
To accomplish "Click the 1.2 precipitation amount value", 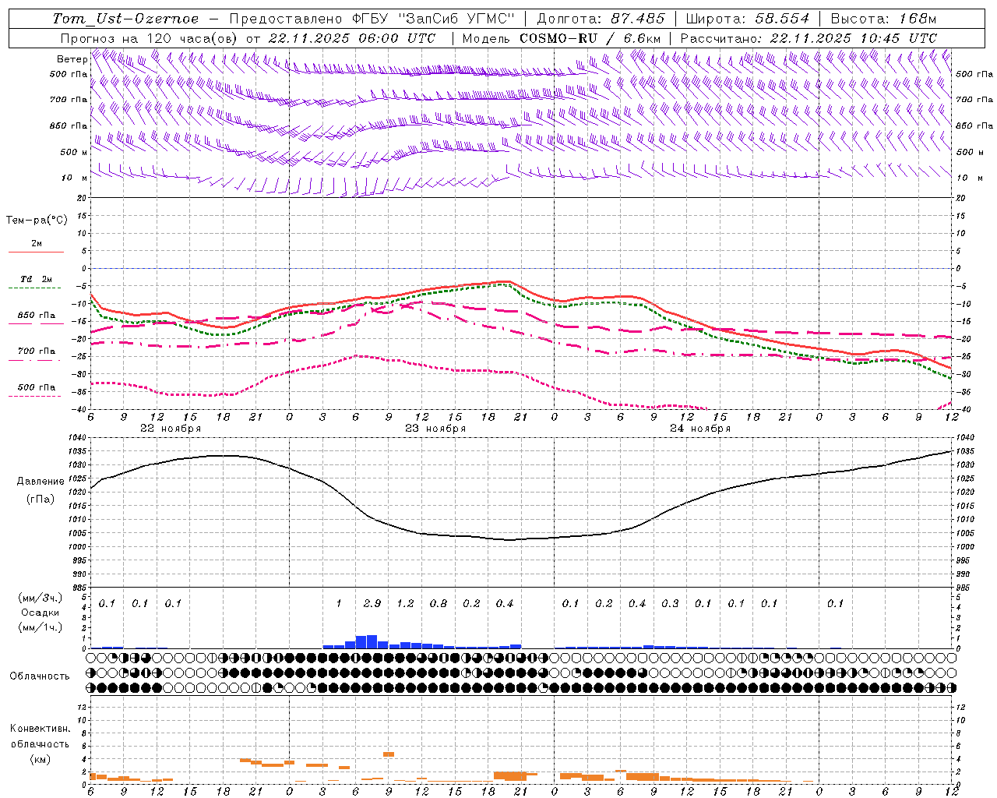I will click(x=405, y=603).
